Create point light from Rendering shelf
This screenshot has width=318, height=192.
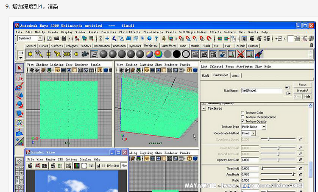(48, 54)
